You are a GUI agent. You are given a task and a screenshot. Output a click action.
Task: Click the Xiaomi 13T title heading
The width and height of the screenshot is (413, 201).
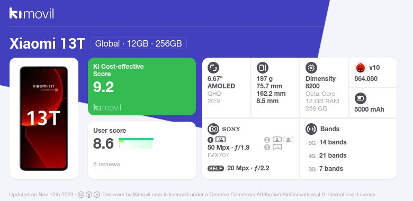coord(48,43)
